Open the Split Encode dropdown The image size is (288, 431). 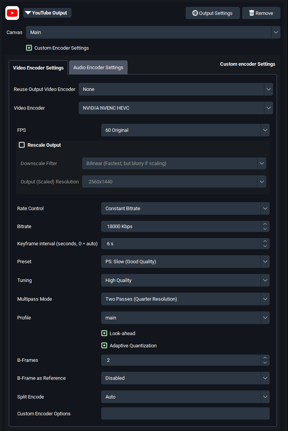tap(185, 397)
